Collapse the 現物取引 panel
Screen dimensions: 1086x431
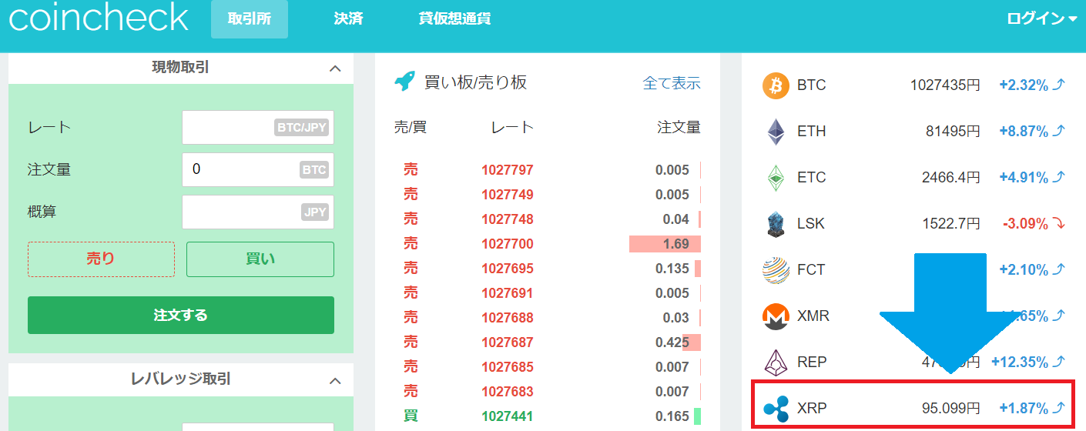tap(335, 68)
